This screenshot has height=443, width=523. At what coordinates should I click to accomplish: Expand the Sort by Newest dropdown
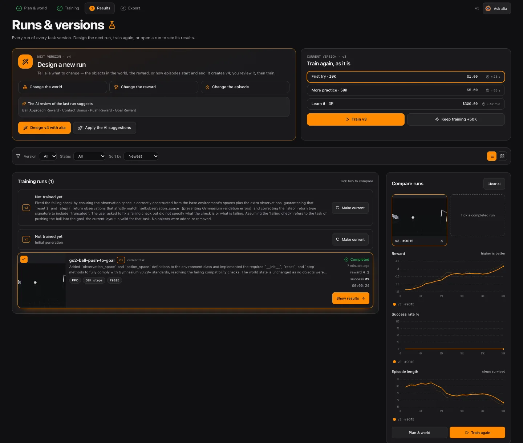pos(141,156)
